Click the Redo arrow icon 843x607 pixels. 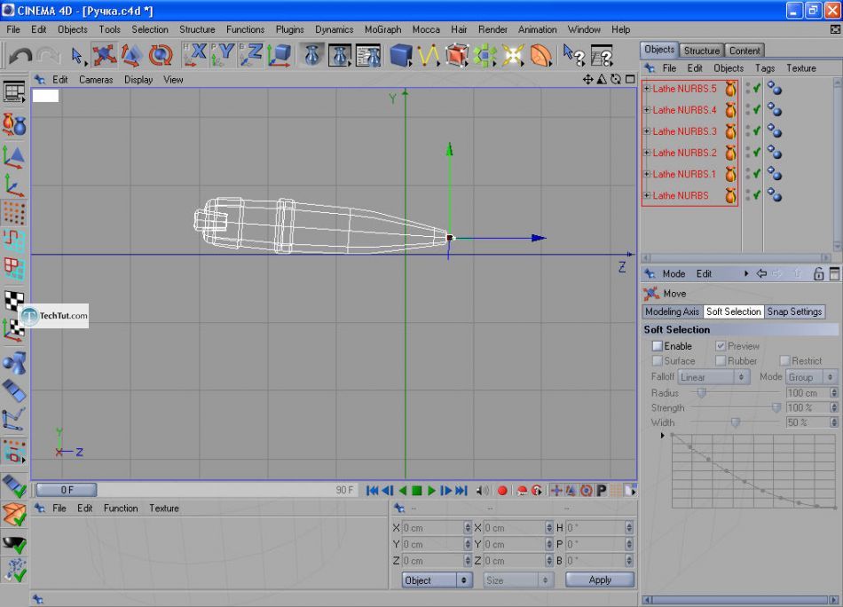point(49,55)
